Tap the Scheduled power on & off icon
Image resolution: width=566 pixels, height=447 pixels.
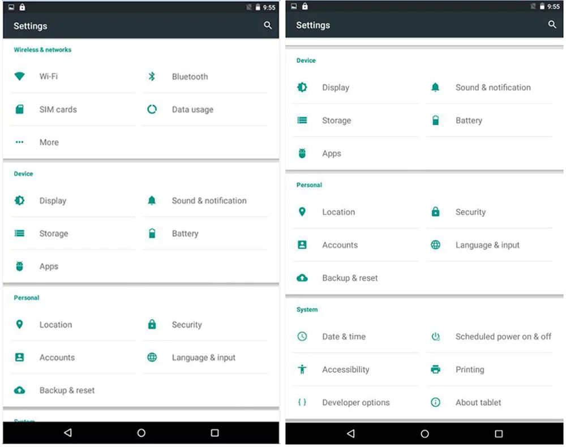(436, 337)
